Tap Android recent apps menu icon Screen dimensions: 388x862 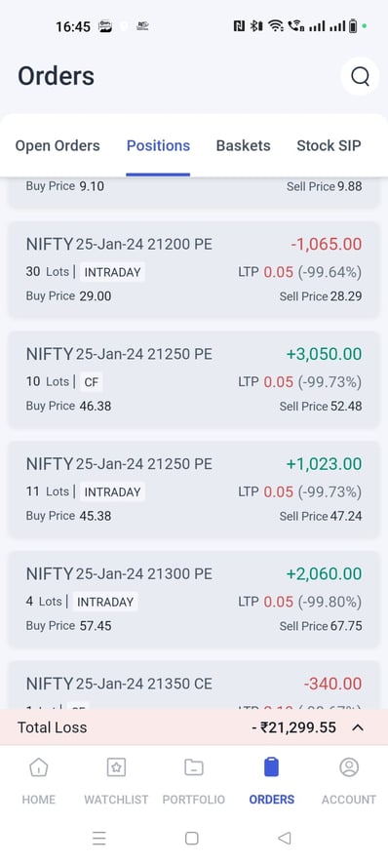pos(98,838)
